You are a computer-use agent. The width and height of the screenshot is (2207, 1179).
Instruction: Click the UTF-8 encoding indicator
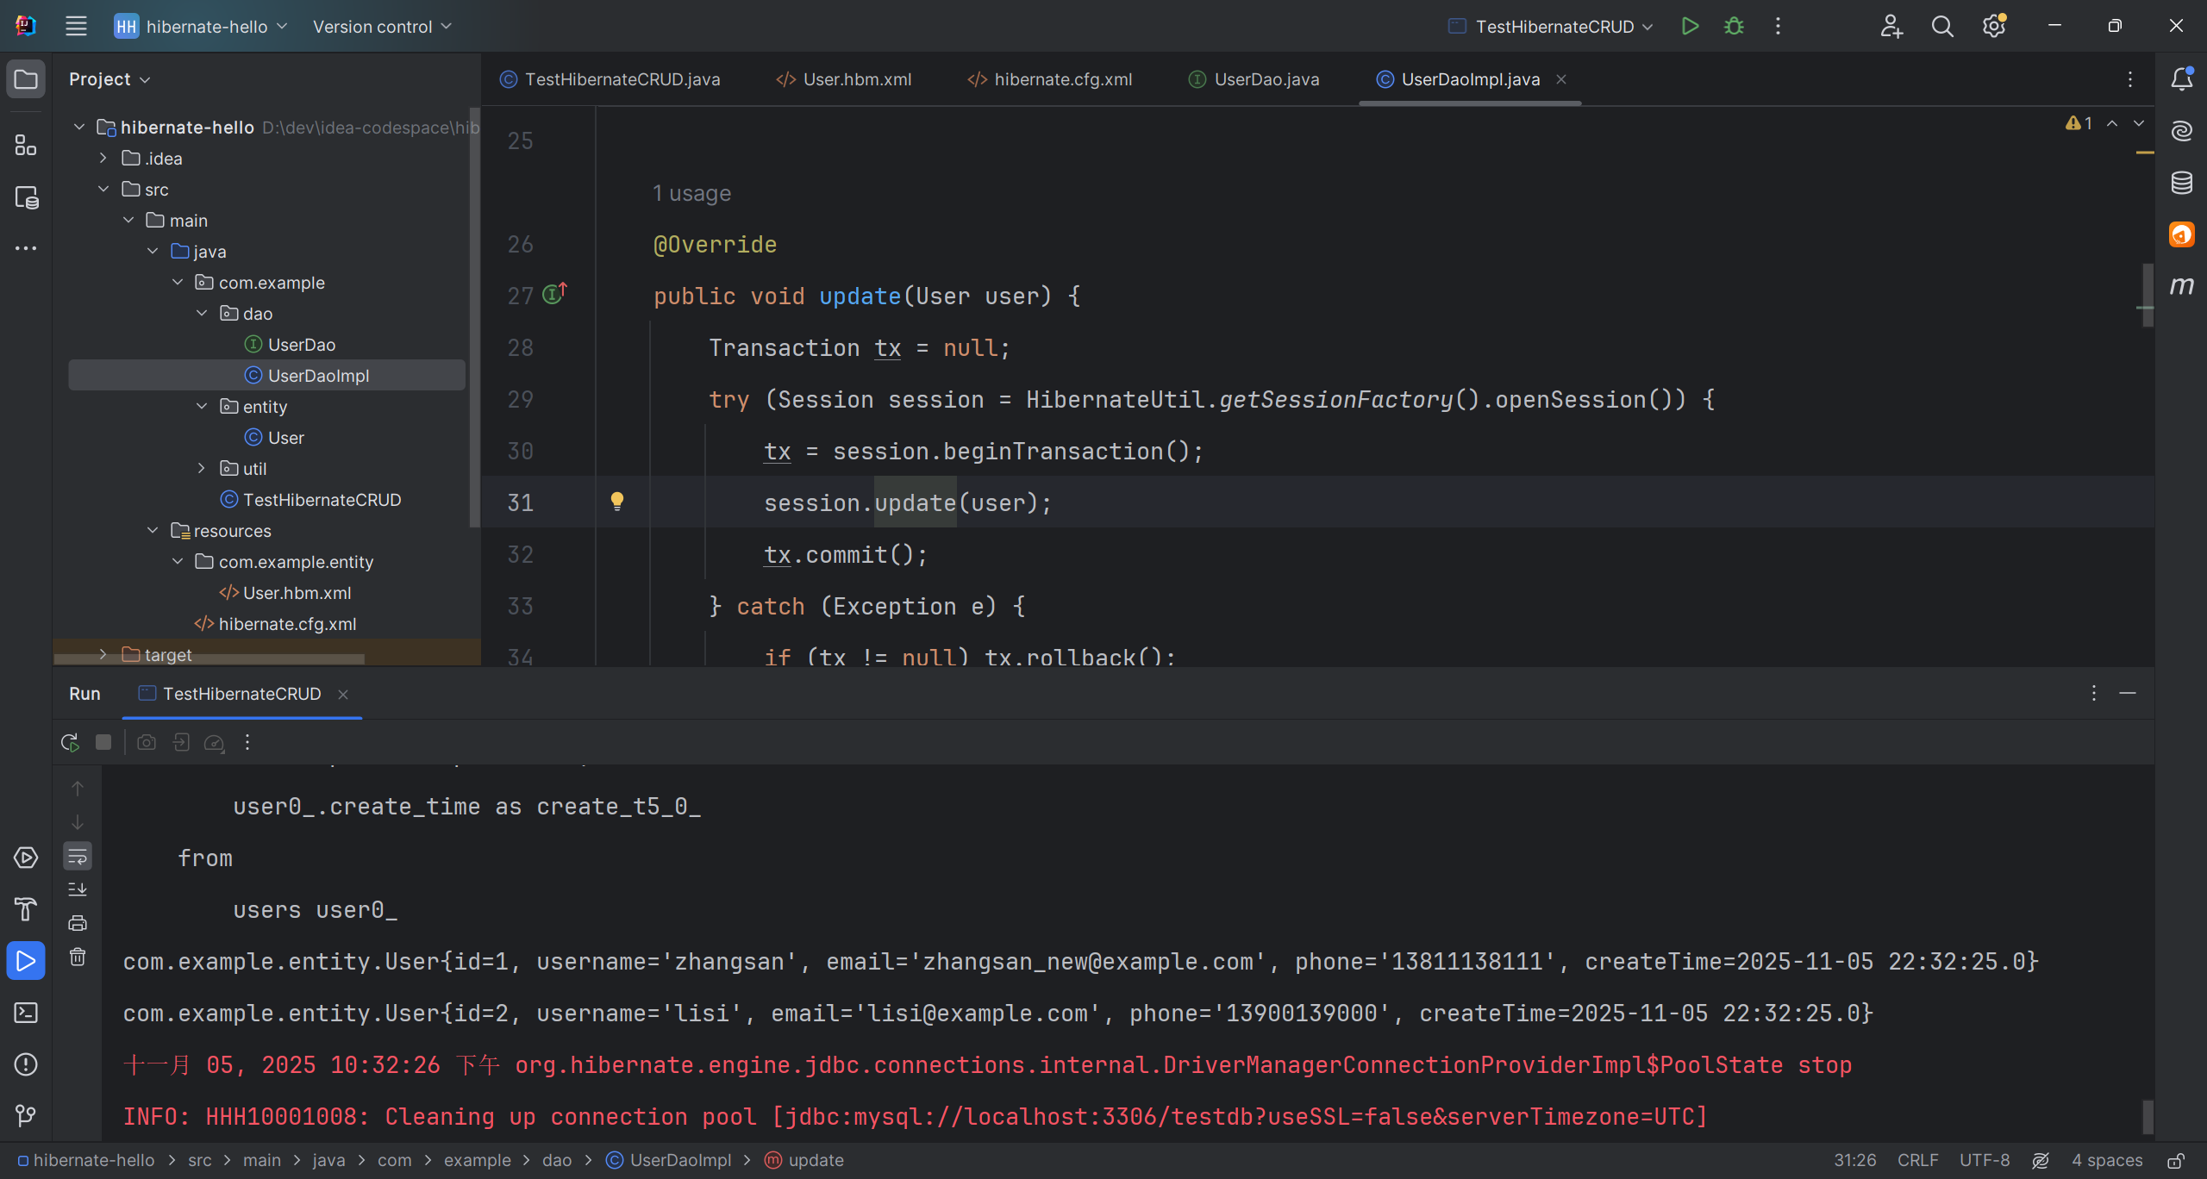tap(1984, 1160)
